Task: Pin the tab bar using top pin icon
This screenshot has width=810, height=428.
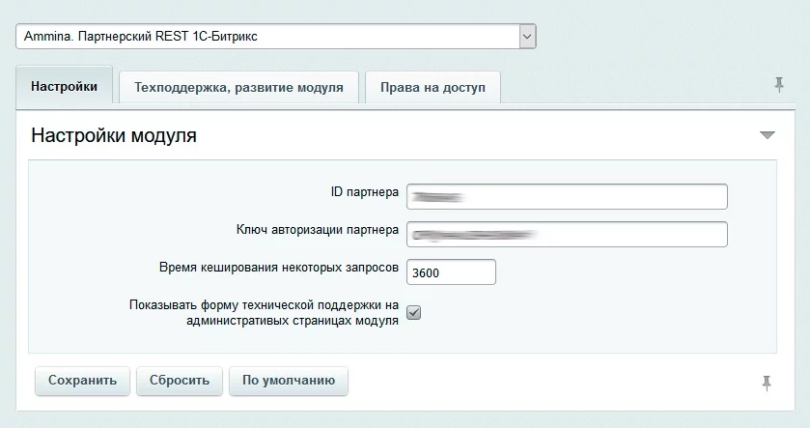Action: click(x=779, y=85)
